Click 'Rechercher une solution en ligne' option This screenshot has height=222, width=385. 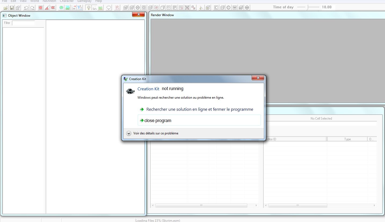point(200,109)
